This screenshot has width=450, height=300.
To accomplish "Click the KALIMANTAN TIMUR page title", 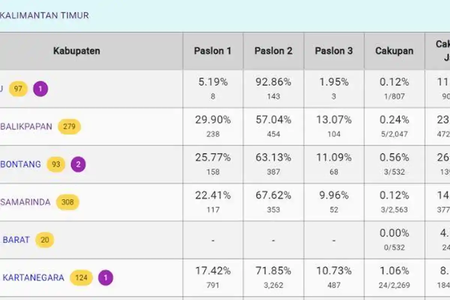I will (x=44, y=15).
